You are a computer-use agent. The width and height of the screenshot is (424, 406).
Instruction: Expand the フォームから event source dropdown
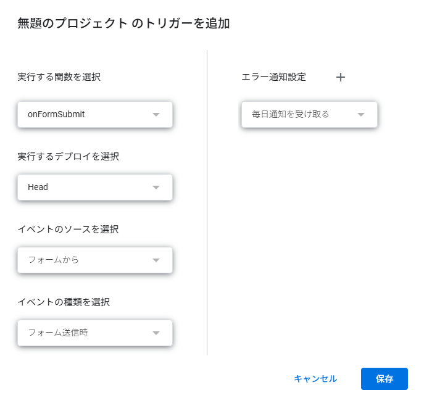86,260
